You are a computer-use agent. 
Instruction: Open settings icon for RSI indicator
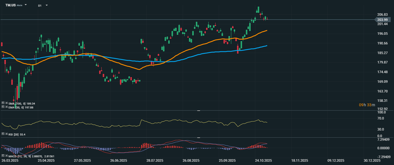point(3,134)
